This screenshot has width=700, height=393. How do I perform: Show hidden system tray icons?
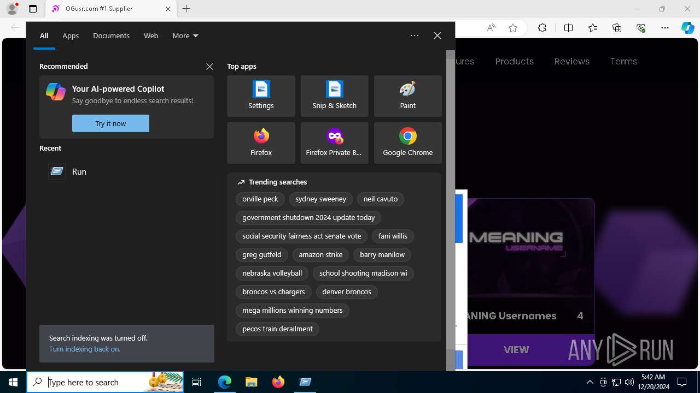pos(590,382)
